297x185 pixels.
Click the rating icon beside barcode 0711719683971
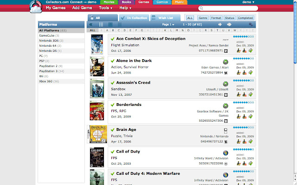tap(226, 51)
